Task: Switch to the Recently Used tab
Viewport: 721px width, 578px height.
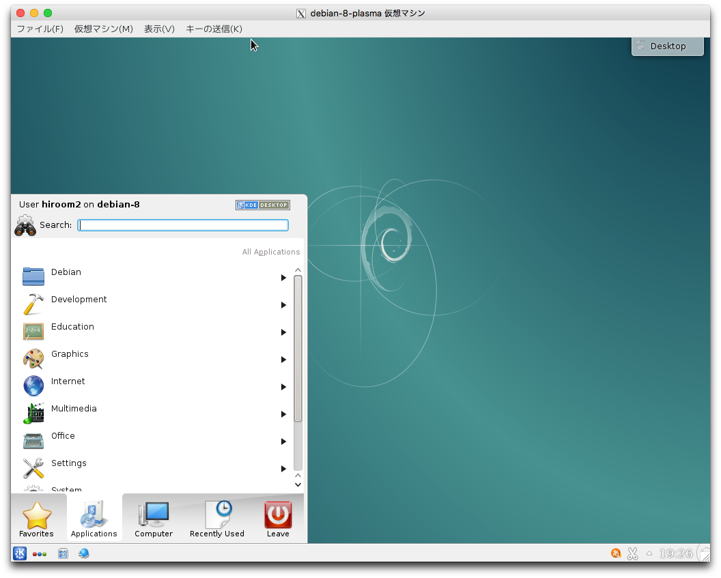Action: point(217,519)
